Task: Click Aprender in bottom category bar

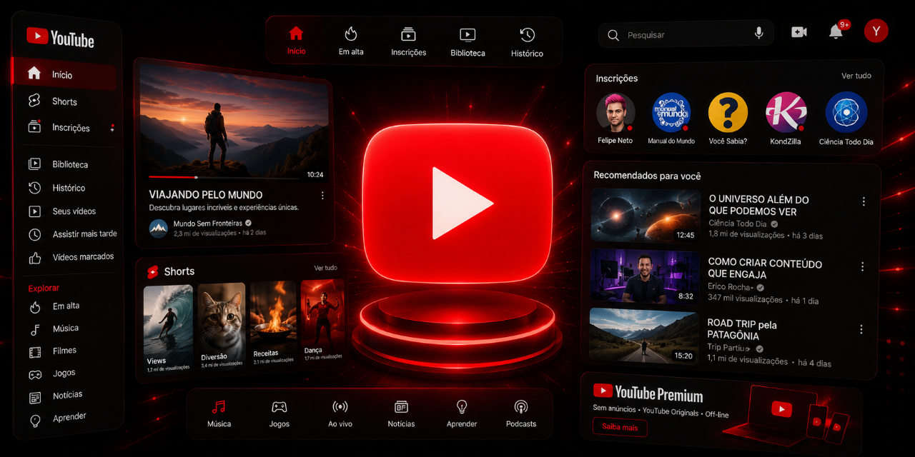Action: point(462,413)
